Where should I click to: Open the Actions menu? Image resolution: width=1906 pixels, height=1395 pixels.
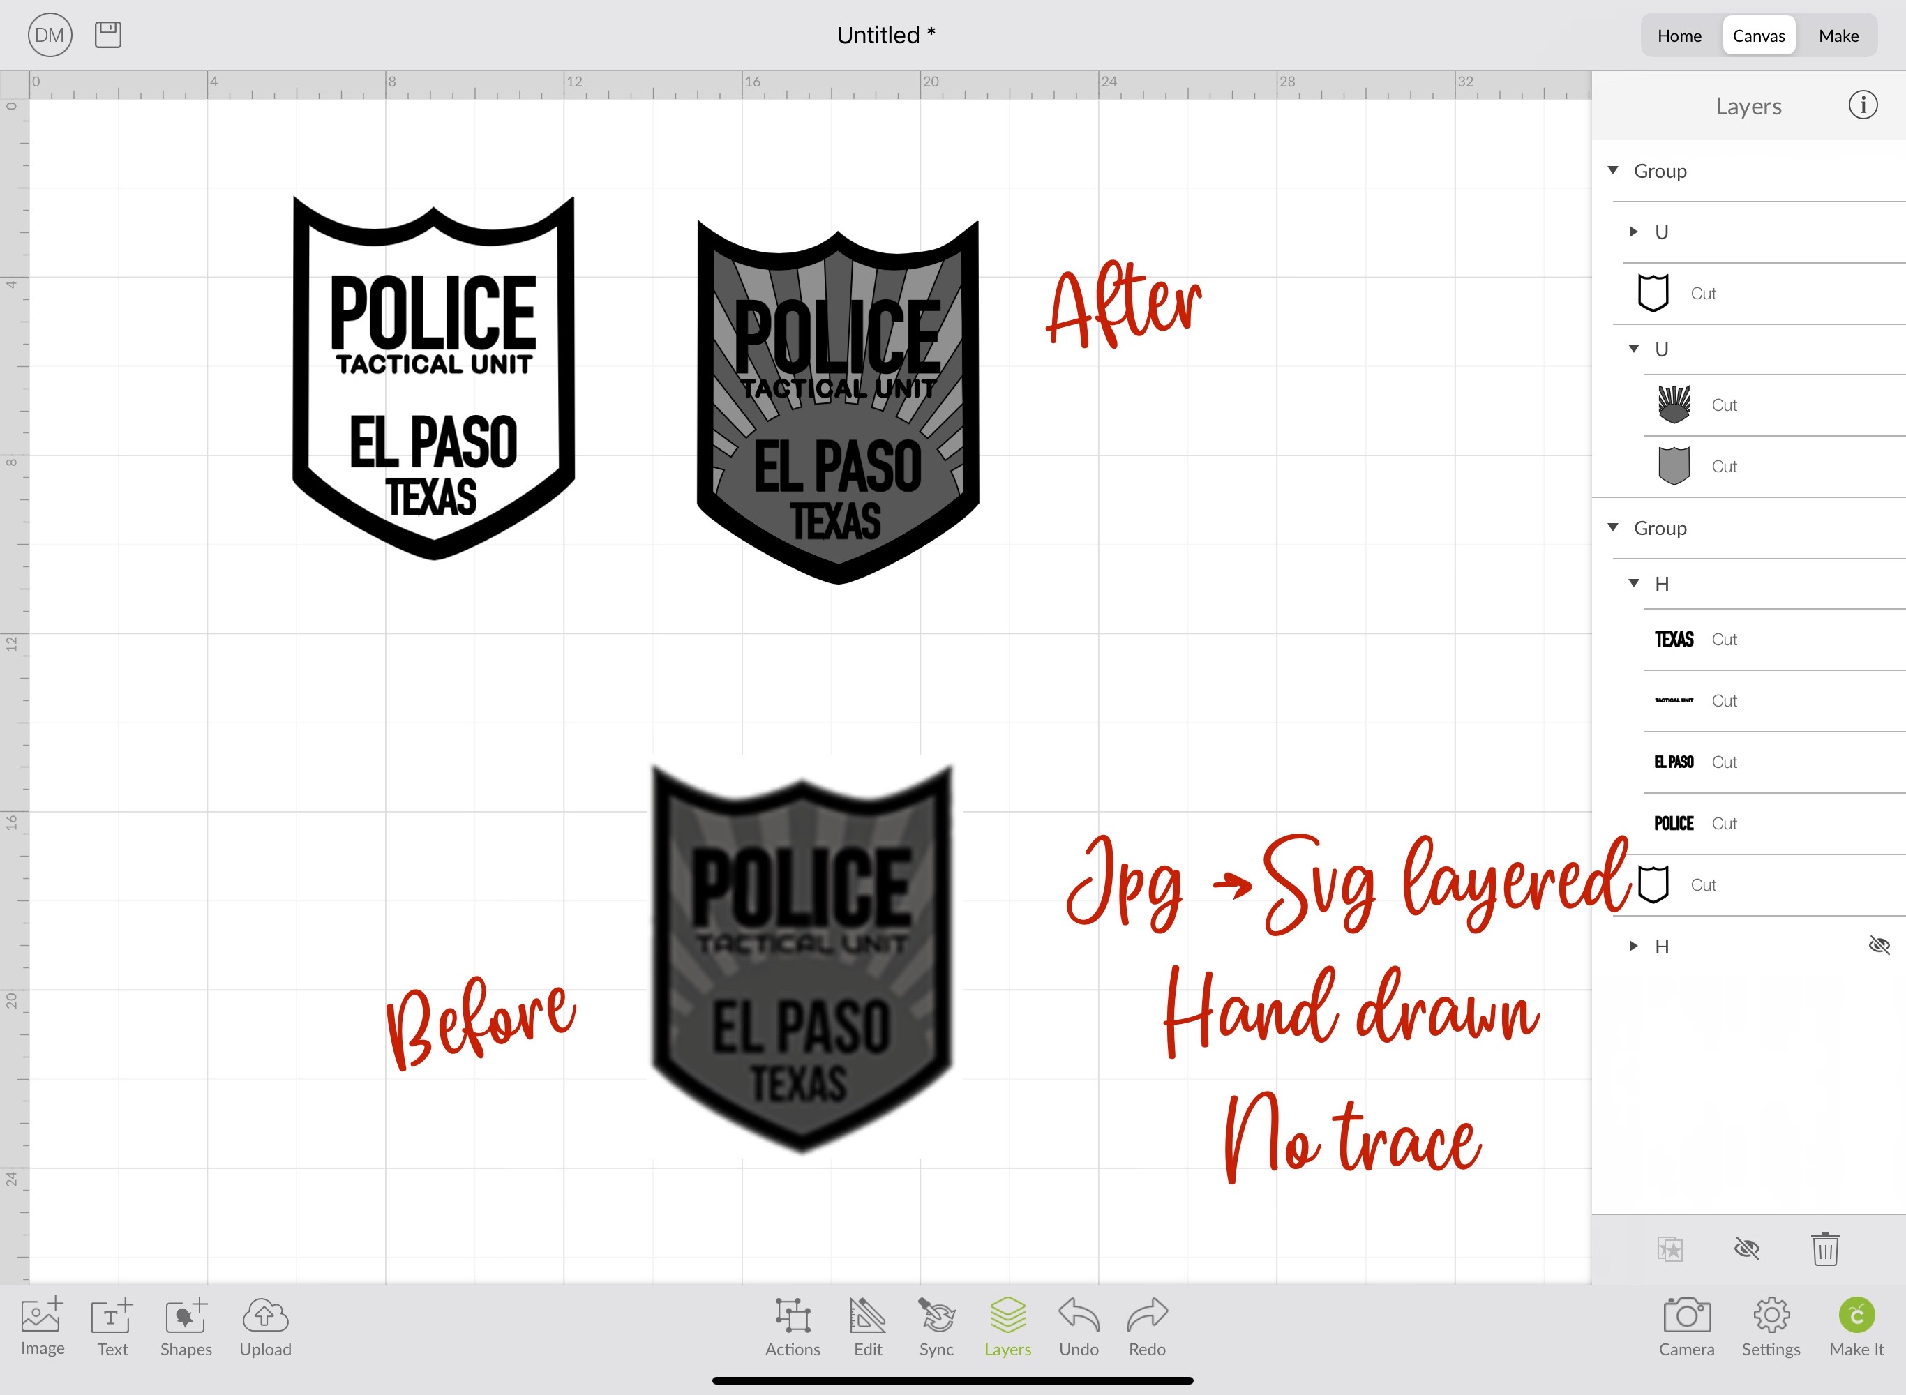tap(792, 1326)
